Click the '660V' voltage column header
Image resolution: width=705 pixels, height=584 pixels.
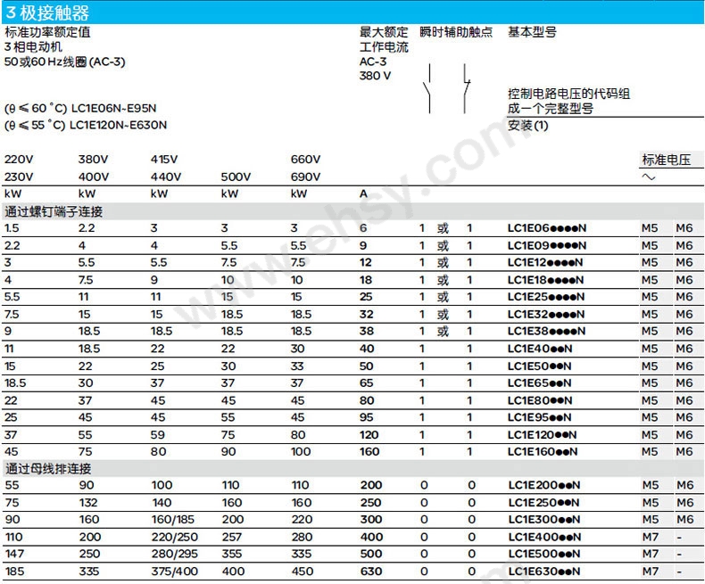(306, 160)
